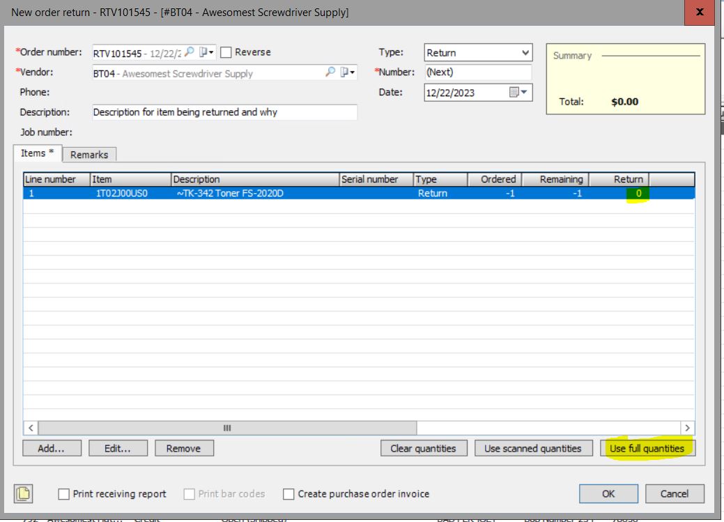Click the Total $0.00 value in Summary
The height and width of the screenshot is (522, 724).
point(625,102)
